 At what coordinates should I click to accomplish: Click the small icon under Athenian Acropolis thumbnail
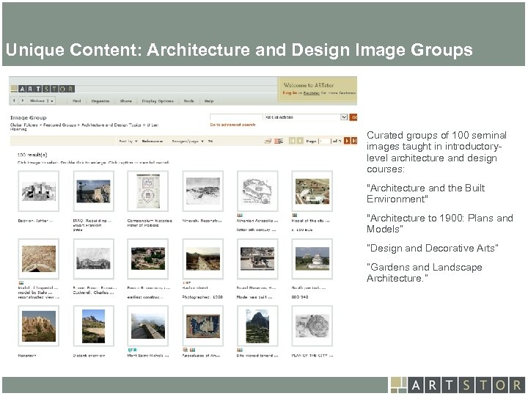(240, 216)
